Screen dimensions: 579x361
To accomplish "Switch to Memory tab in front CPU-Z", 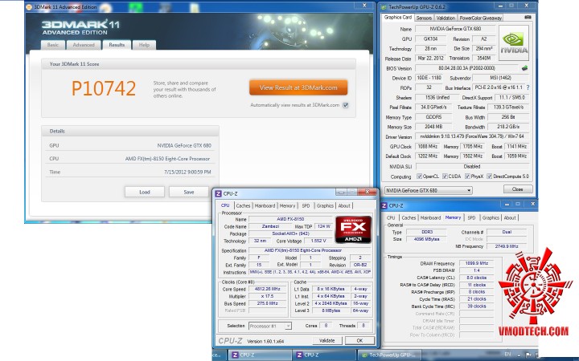I will pos(287,206).
